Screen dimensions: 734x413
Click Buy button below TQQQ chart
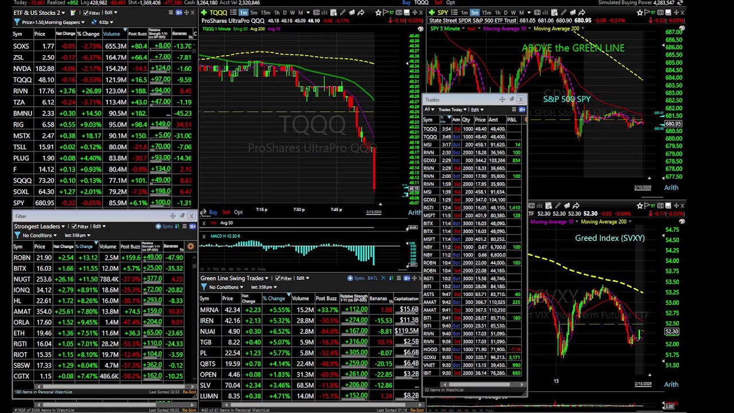pyautogui.click(x=213, y=212)
